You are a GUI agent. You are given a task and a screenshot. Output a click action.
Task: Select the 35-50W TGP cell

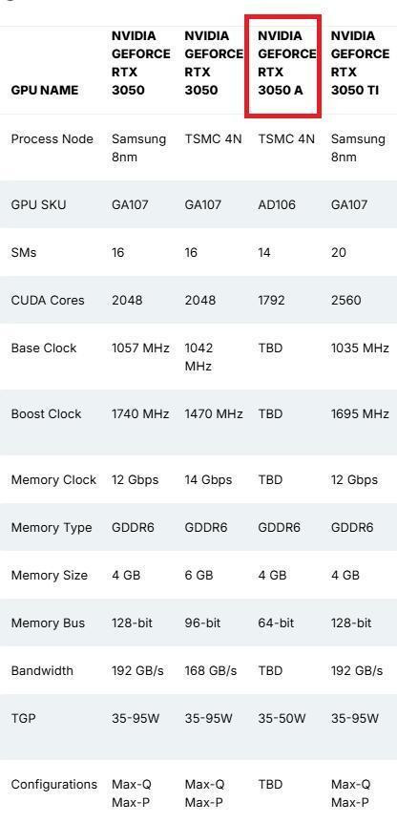282,718
